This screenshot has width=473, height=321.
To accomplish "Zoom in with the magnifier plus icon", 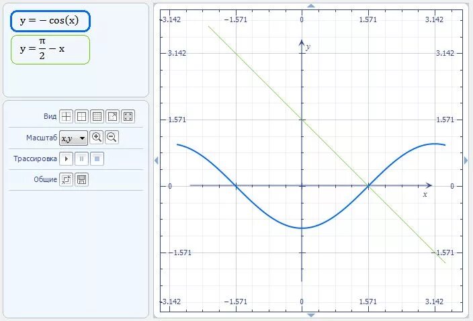I will pyautogui.click(x=97, y=137).
